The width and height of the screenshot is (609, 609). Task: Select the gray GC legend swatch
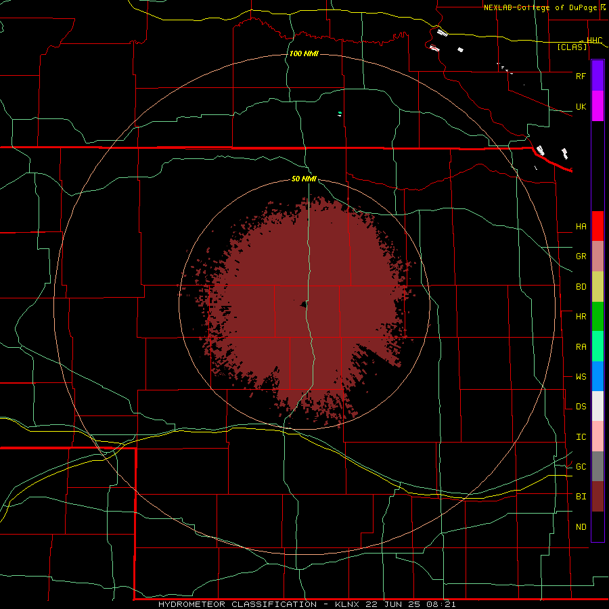point(597,466)
